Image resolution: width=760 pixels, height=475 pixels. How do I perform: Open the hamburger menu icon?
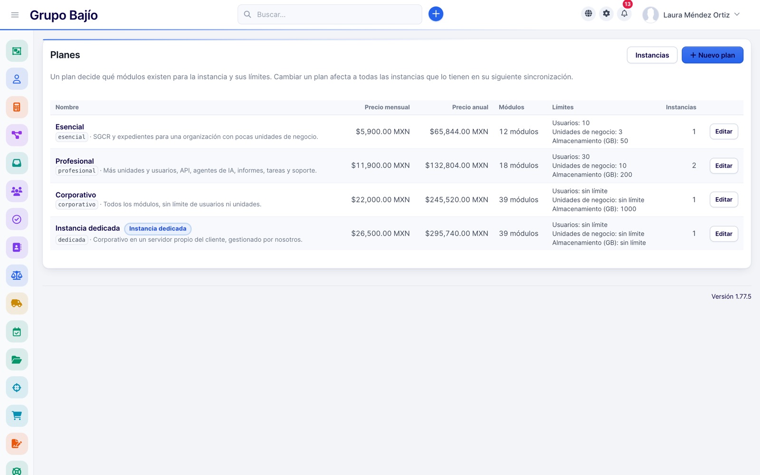pos(15,15)
